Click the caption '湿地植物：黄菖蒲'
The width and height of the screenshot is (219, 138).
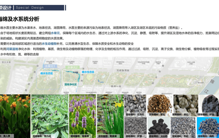107,136
